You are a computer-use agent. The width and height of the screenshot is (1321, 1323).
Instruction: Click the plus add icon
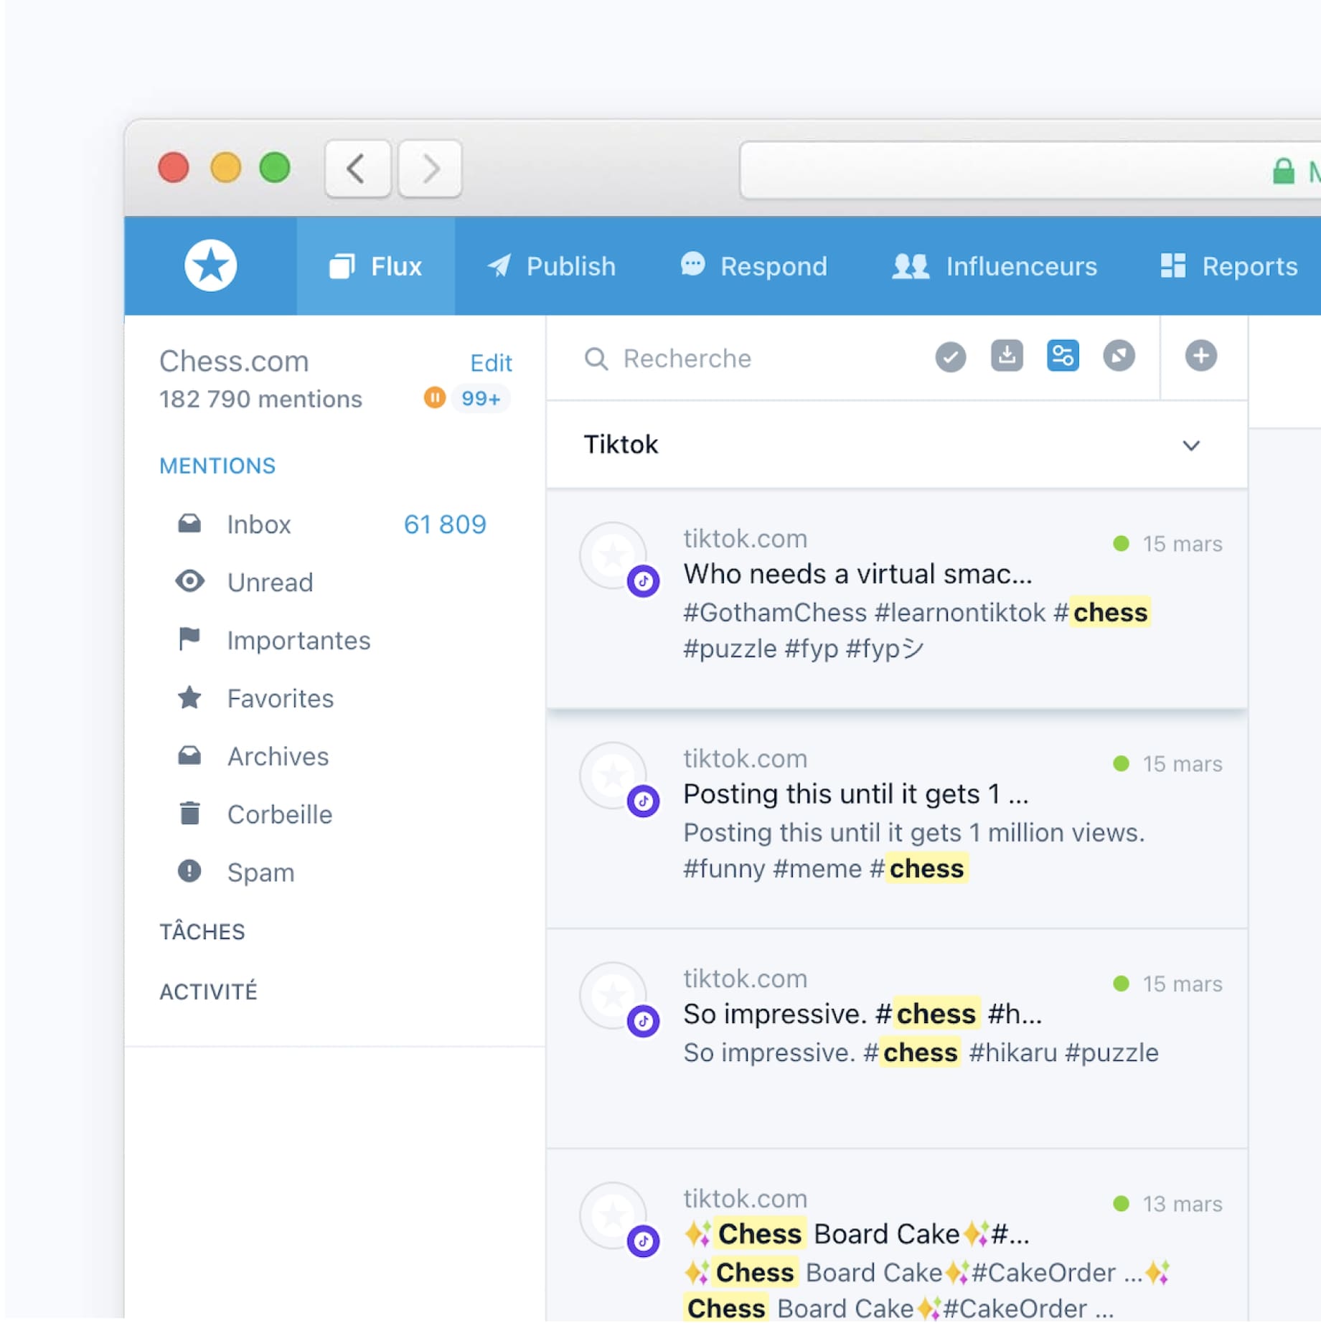[x=1200, y=356]
